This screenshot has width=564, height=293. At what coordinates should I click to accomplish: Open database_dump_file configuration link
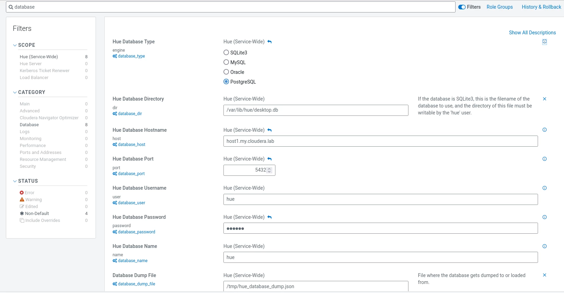(136, 284)
